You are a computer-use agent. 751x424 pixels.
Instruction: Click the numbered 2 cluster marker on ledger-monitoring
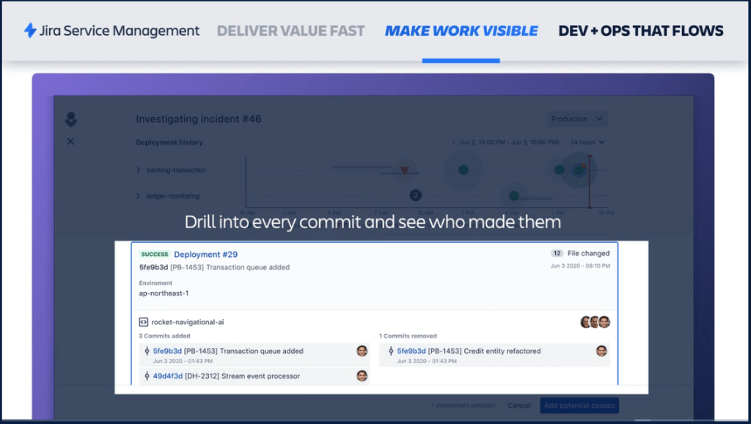pyautogui.click(x=415, y=195)
